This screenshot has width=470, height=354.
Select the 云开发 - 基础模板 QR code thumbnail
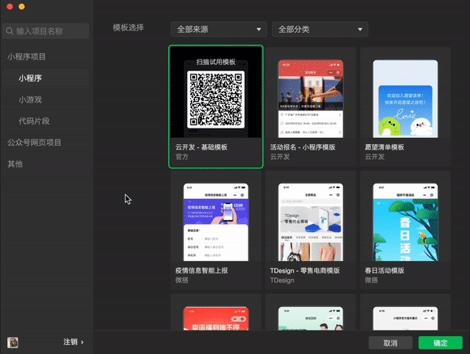point(216,99)
